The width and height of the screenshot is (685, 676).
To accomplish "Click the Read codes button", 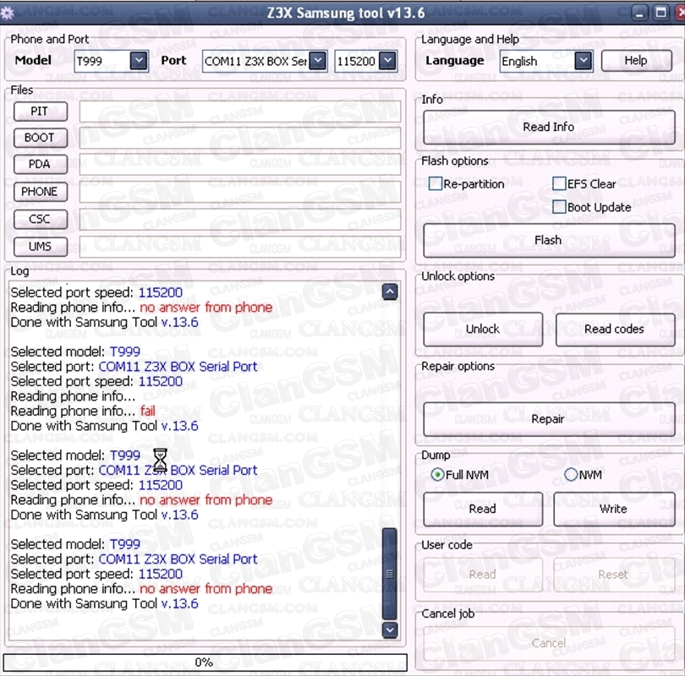I will pos(615,329).
